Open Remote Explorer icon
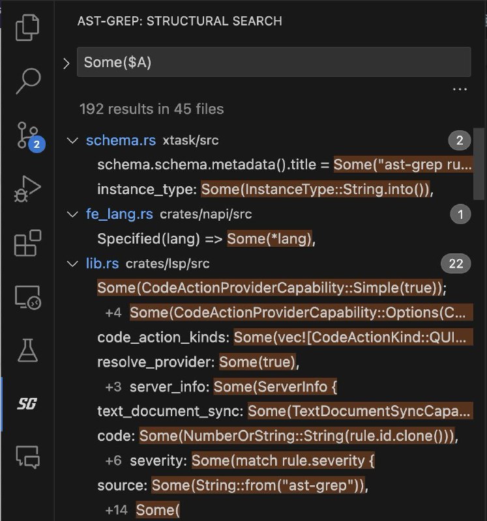Image resolution: width=487 pixels, height=521 pixels. (x=28, y=297)
